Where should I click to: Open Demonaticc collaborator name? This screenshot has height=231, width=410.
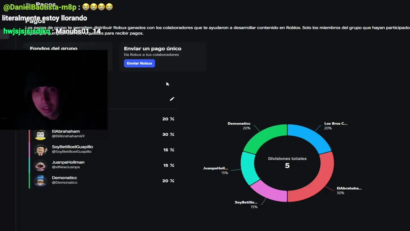point(64,177)
